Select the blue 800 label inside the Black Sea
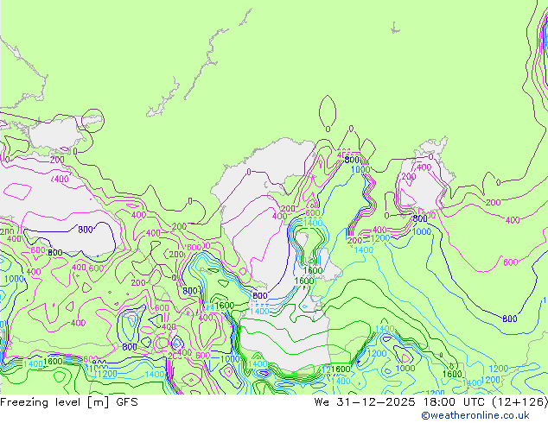 pyautogui.click(x=85, y=230)
